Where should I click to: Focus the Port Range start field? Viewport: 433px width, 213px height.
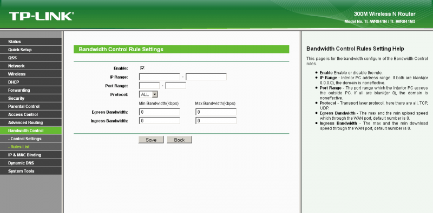(149, 86)
